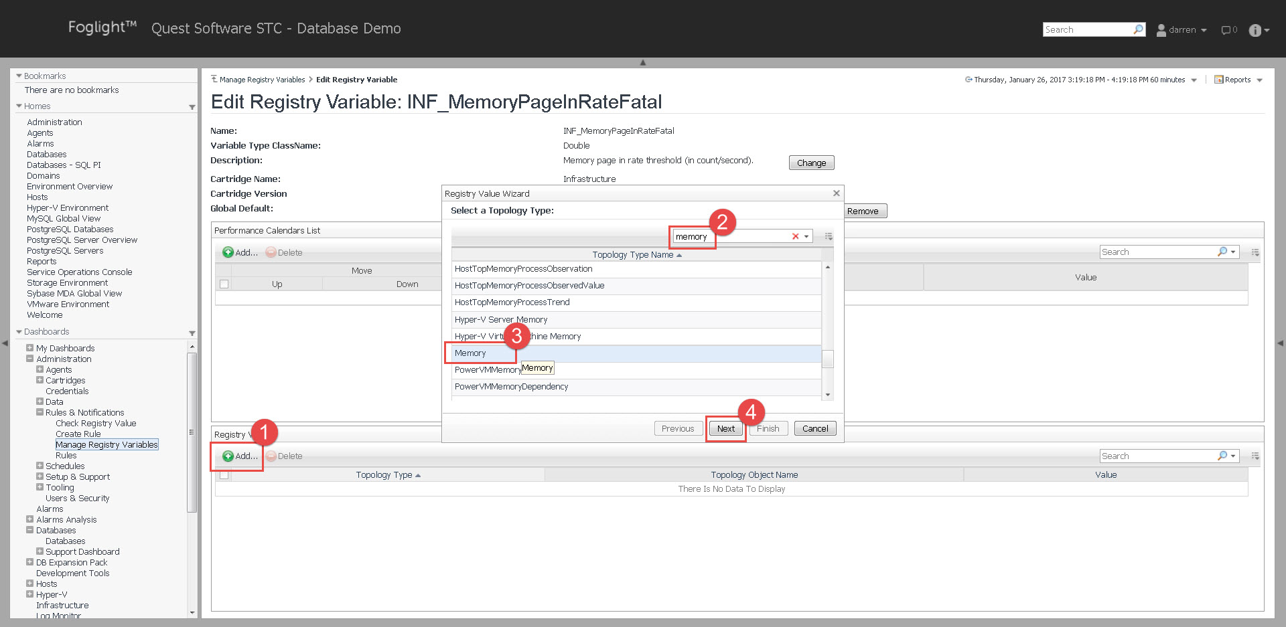This screenshot has width=1286, height=627.
Task: Click the Change button beside Description
Action: (811, 163)
